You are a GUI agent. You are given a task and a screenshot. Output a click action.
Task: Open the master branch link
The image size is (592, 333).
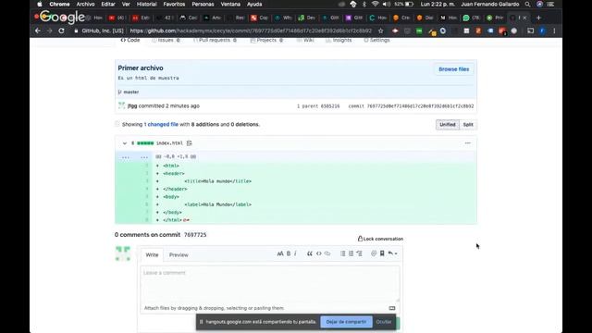click(x=131, y=92)
